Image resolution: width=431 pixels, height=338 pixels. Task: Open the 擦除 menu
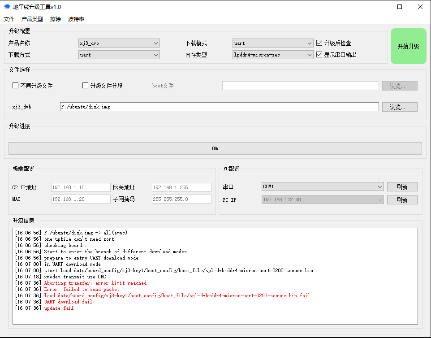(x=56, y=19)
